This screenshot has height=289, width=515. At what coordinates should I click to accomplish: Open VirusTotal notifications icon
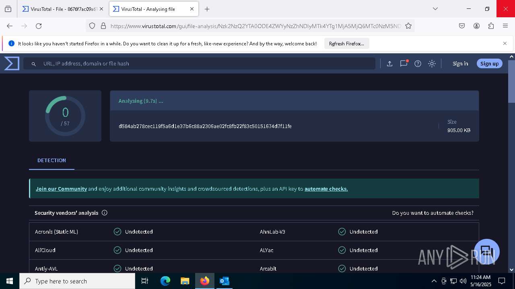click(x=404, y=63)
